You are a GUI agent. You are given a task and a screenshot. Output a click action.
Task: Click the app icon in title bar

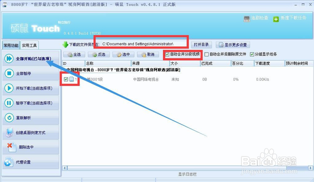5,4
